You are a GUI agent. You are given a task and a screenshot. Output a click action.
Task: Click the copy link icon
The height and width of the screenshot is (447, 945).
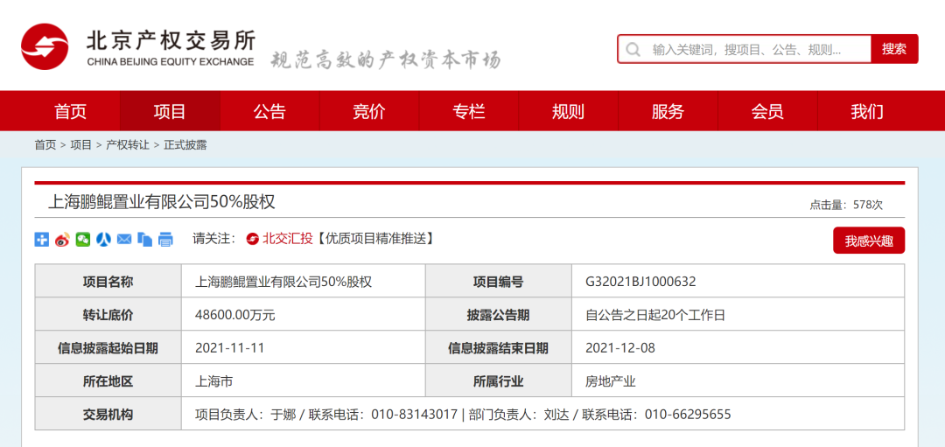point(144,239)
